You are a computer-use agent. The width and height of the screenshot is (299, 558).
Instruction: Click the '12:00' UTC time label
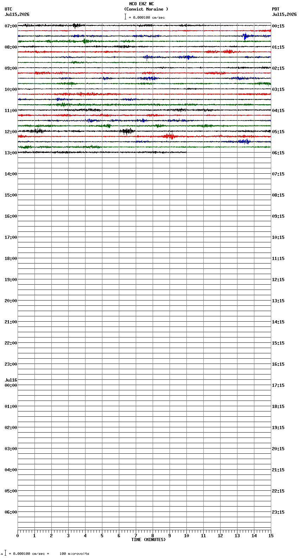pos(11,132)
